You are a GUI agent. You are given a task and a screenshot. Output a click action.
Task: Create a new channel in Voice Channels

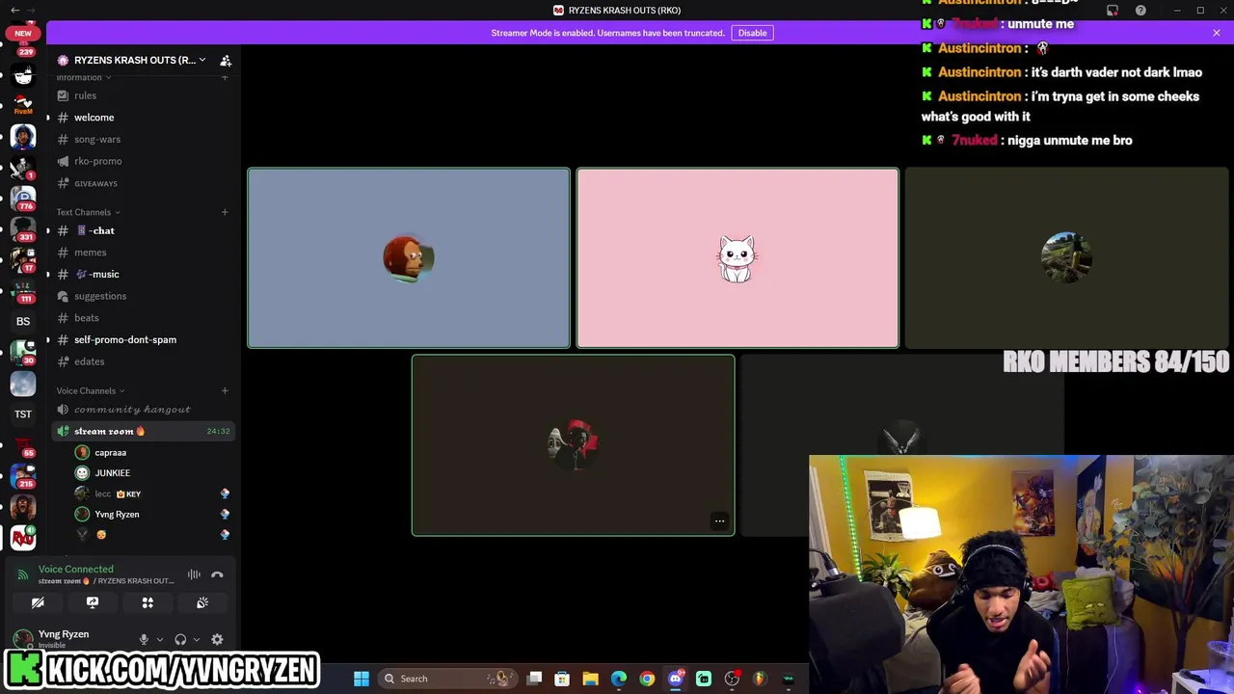coord(225,390)
